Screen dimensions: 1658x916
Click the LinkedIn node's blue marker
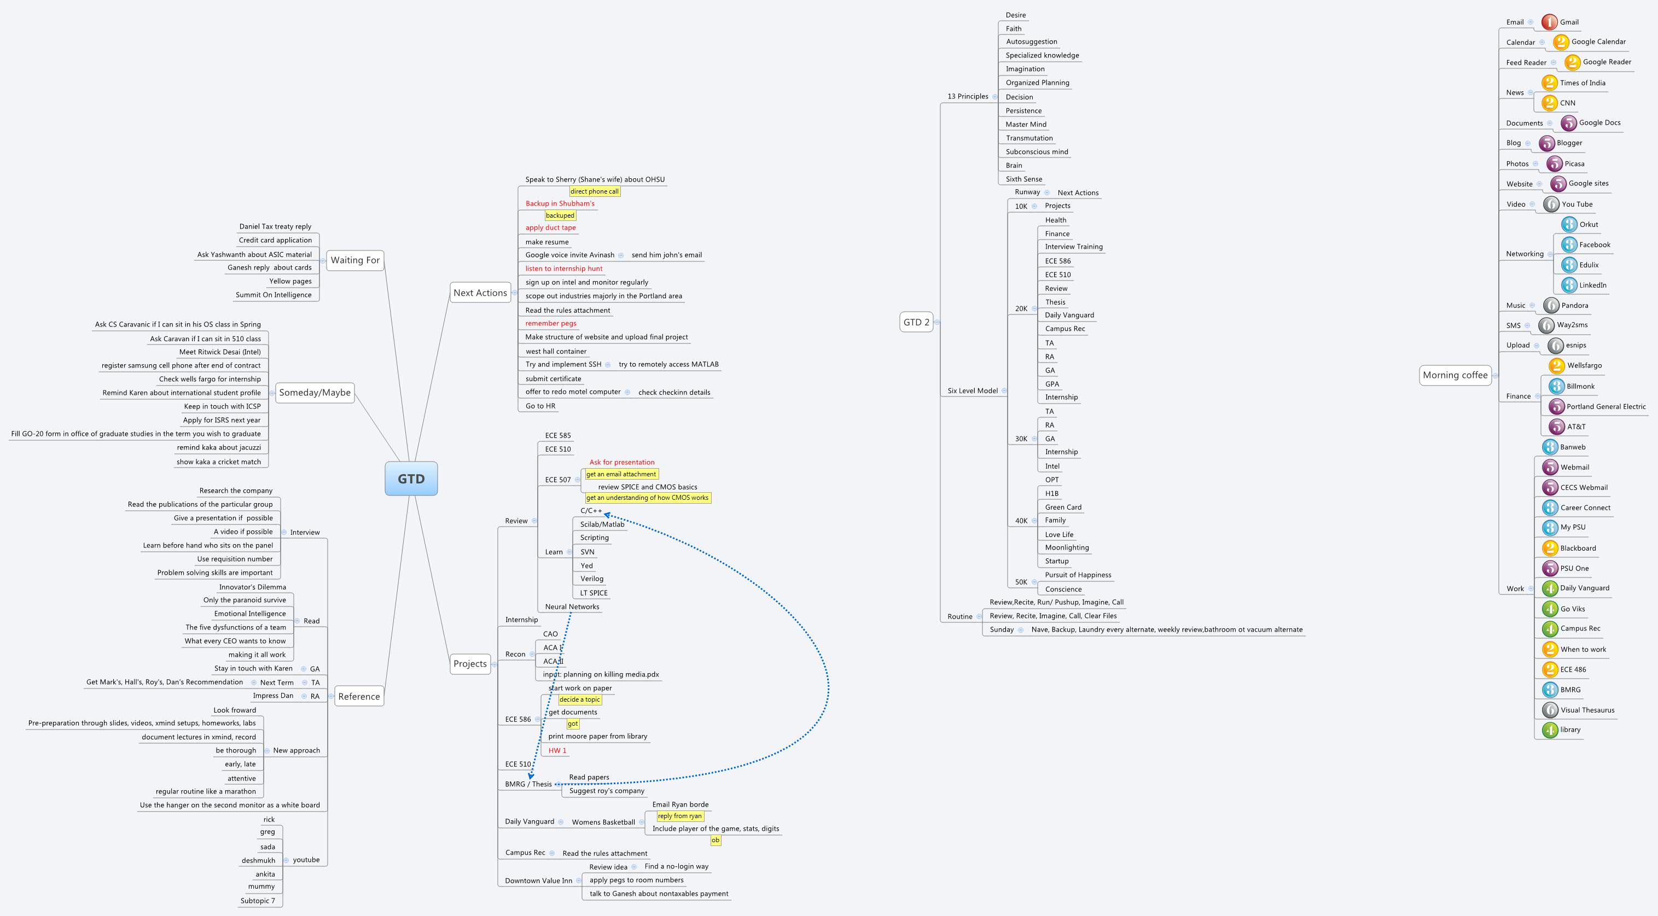[x=1569, y=285]
